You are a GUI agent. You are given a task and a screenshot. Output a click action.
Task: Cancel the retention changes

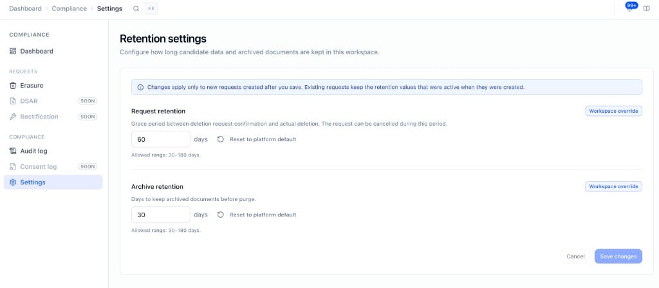point(575,256)
